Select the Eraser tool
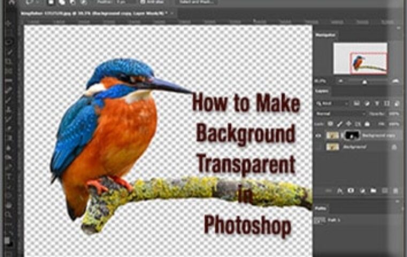The image size is (407, 257). pyautogui.click(x=9, y=128)
